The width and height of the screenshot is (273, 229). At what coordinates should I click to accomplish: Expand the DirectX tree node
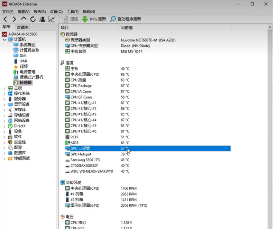click(x=4, y=126)
